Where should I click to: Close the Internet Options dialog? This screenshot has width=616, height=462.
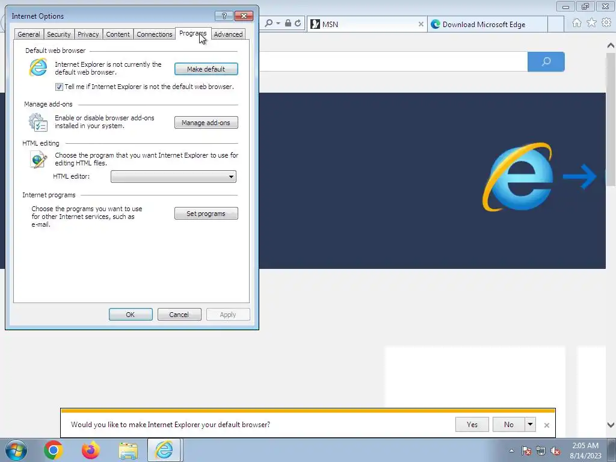[244, 16]
